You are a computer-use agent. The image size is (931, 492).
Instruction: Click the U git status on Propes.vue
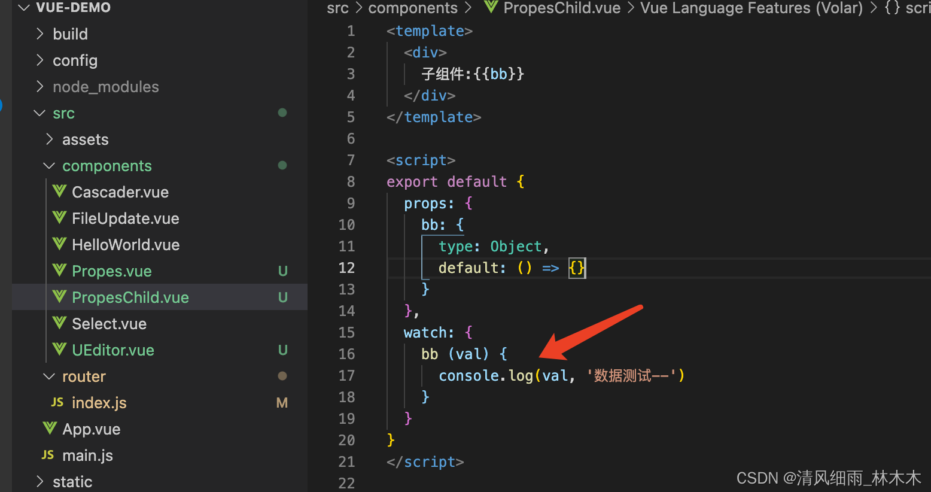(x=283, y=271)
